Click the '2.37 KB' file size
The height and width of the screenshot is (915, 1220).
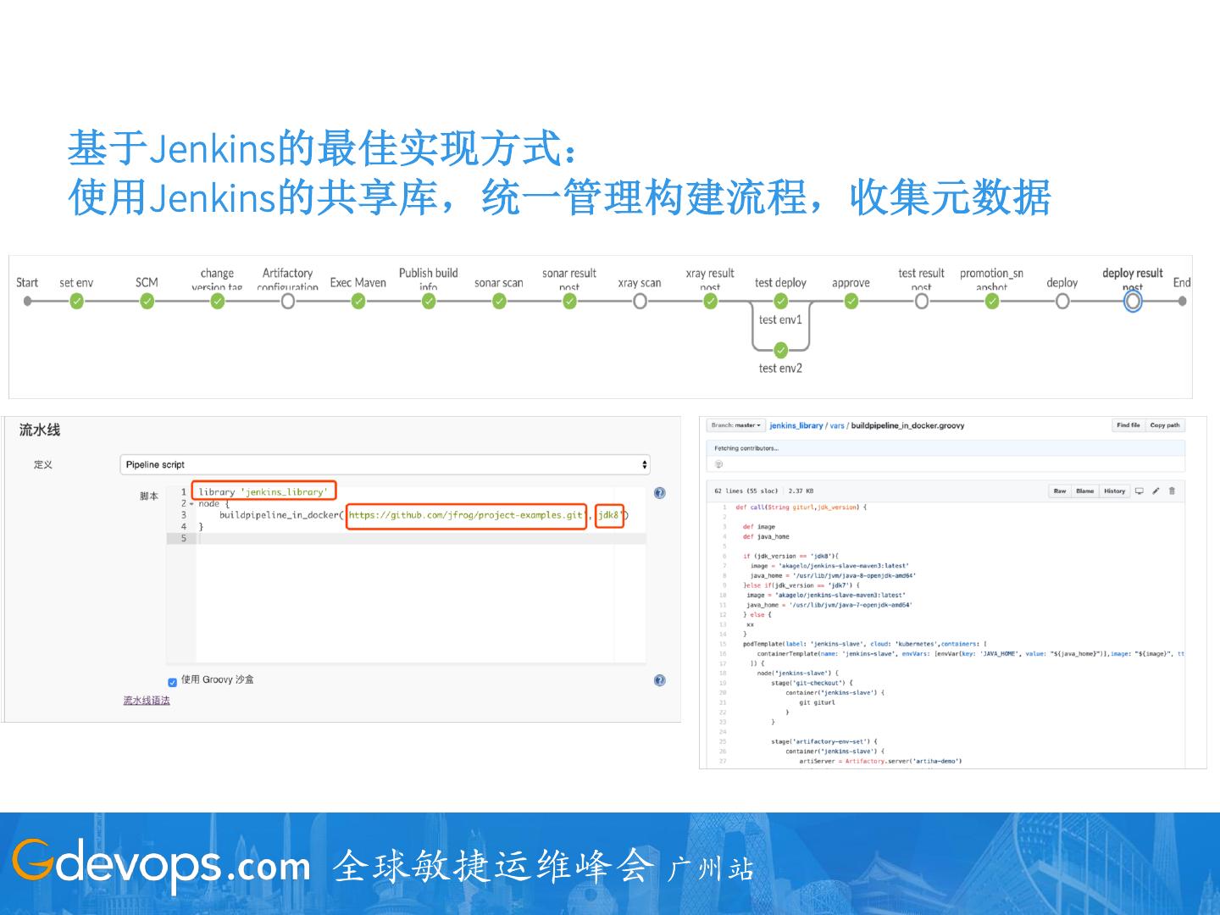click(801, 491)
